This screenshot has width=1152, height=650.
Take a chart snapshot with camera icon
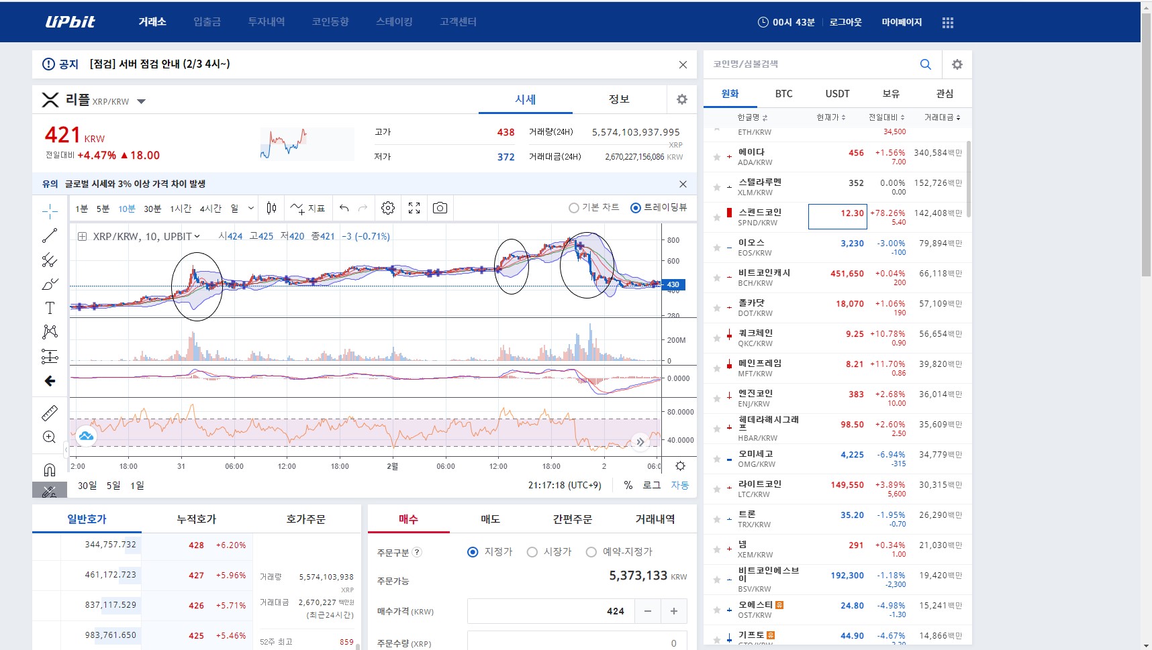pyautogui.click(x=440, y=208)
